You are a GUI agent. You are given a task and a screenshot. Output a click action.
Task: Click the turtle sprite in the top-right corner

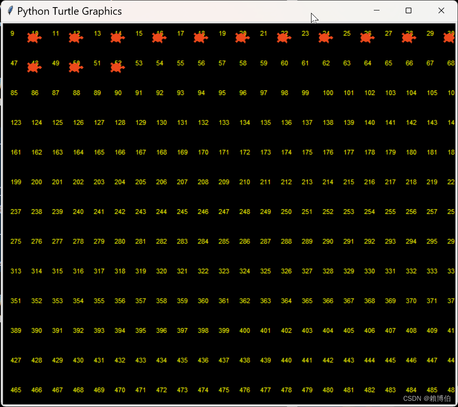[x=449, y=37]
